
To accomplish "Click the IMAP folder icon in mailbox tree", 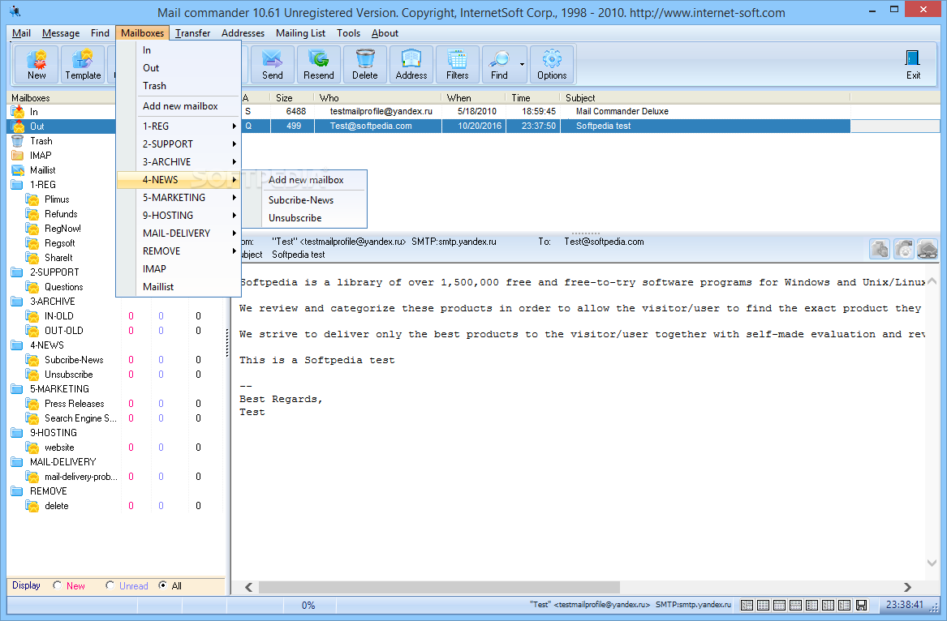I will tap(18, 155).
